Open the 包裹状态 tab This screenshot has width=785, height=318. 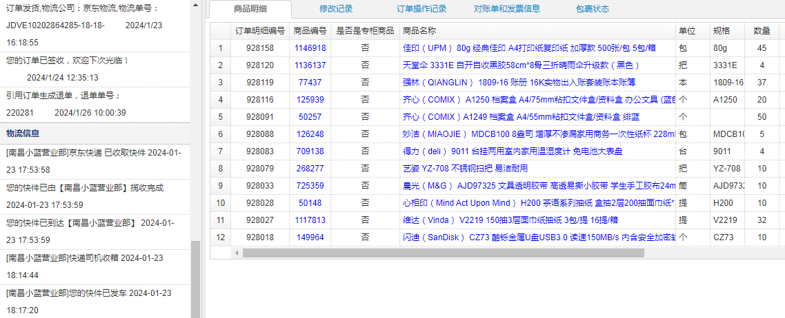593,9
